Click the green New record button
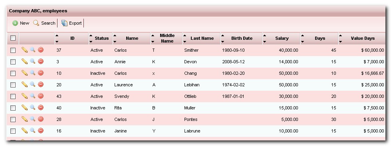 pos(21,23)
